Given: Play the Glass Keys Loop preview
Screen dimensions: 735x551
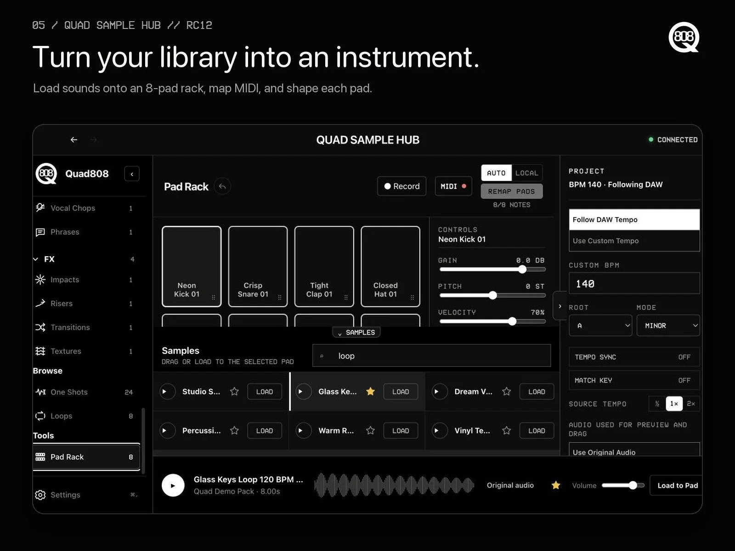Looking at the screenshot, I should (173, 485).
